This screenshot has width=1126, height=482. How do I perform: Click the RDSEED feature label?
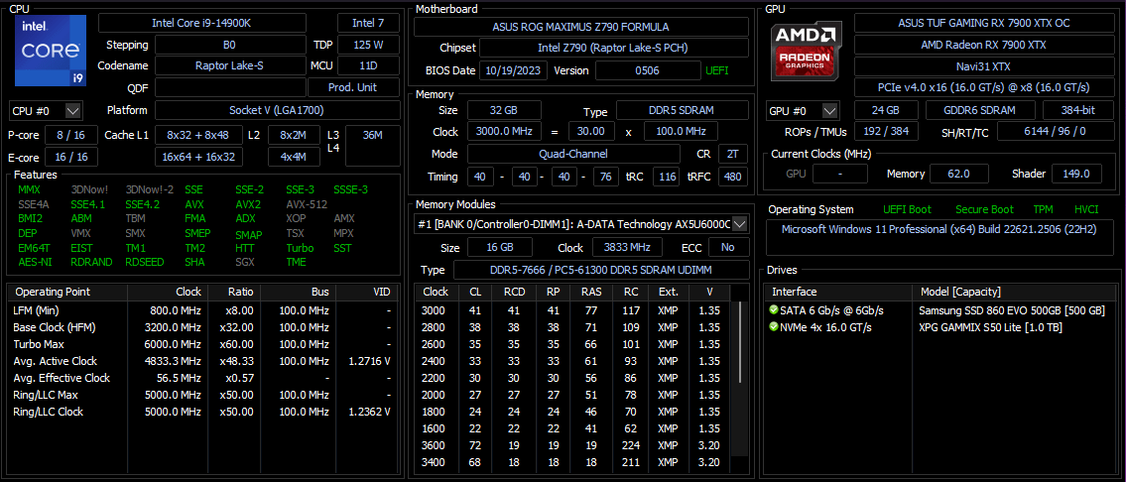[144, 262]
